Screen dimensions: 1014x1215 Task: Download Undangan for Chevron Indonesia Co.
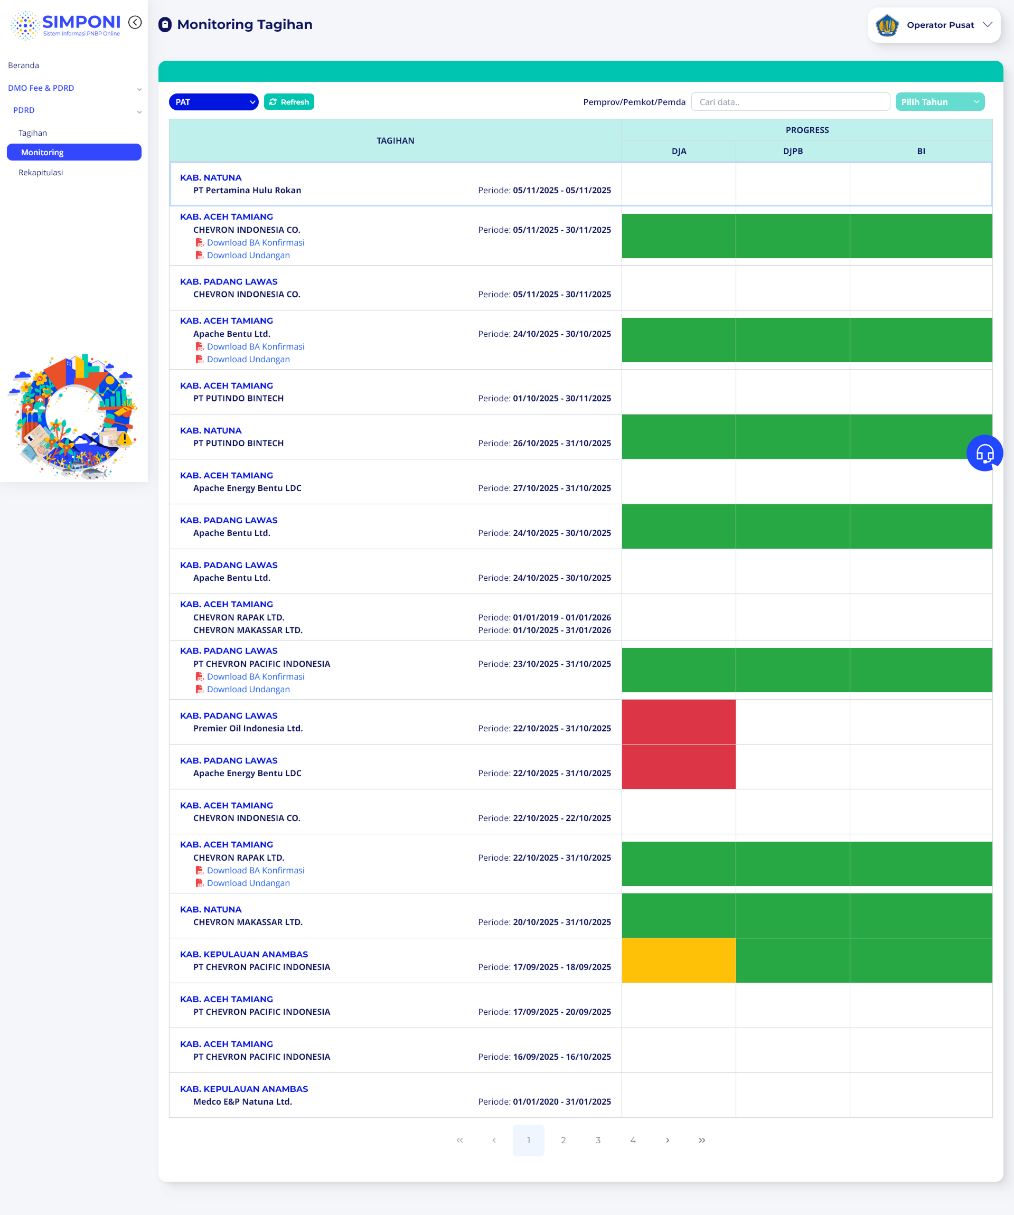click(248, 255)
